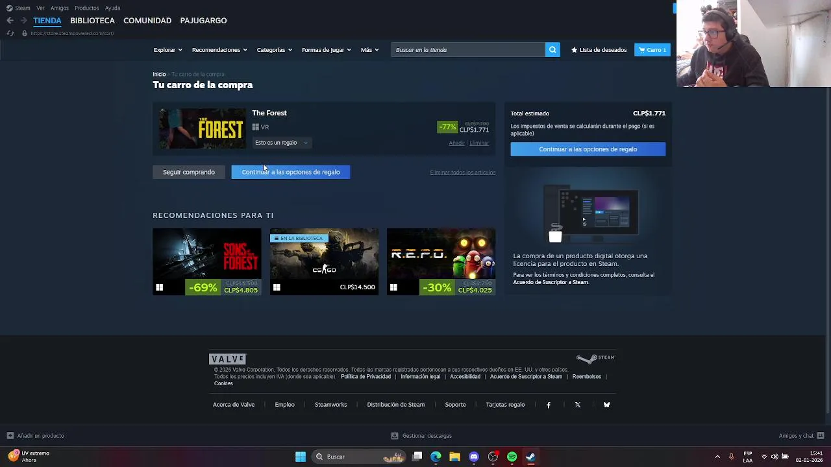Open Información legal link

point(420,377)
